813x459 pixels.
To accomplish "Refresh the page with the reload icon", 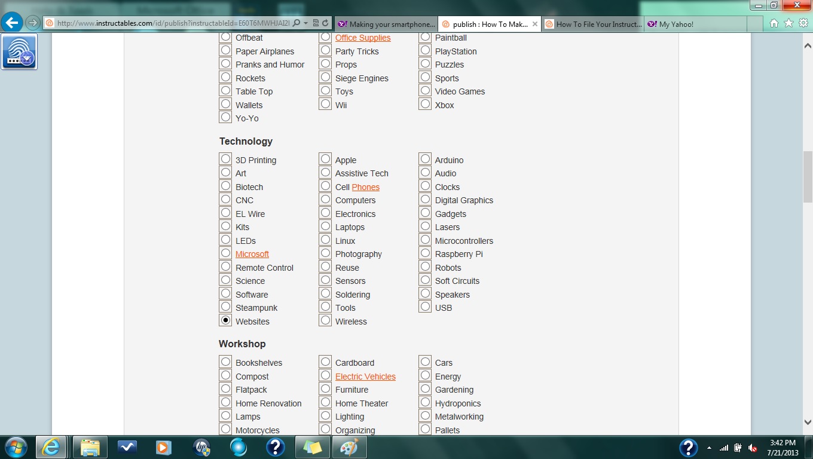I will 325,23.
